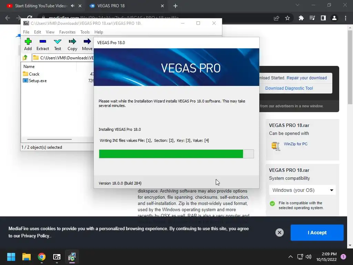Open a new Chrome tab
The image size is (353, 265).
pyautogui.click(x=175, y=6)
